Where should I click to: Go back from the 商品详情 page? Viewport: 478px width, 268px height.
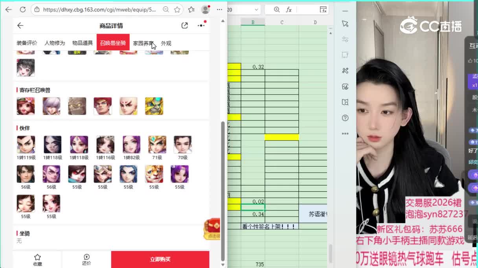pos(20,26)
